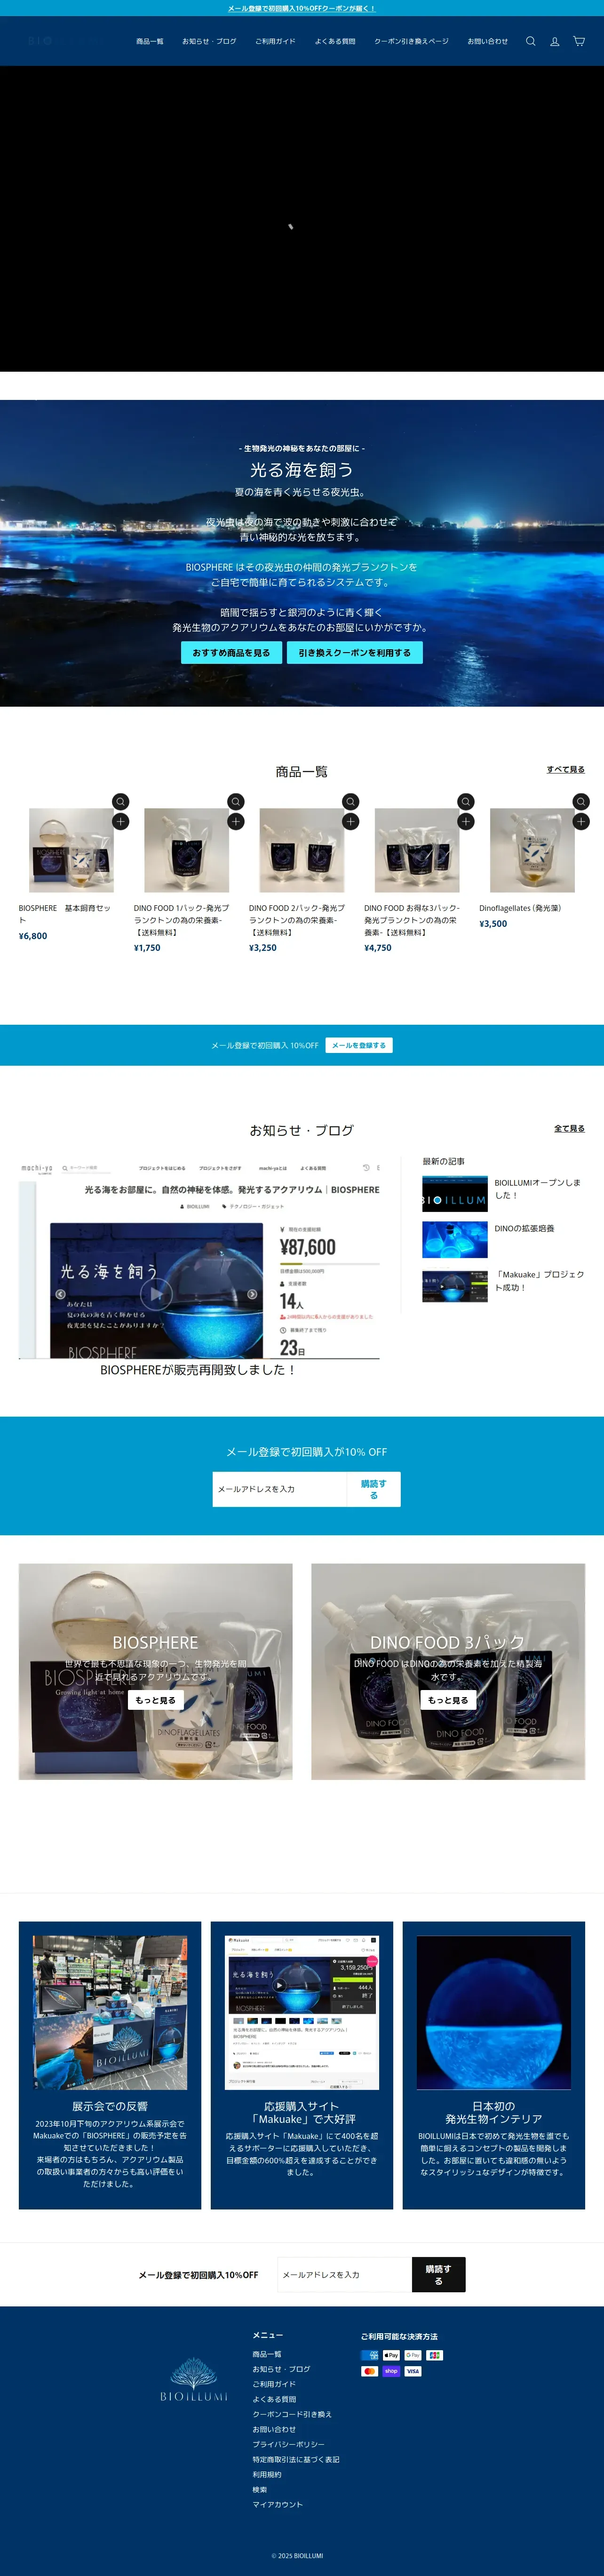
Task: Open the shopping cart icon
Action: point(579,41)
